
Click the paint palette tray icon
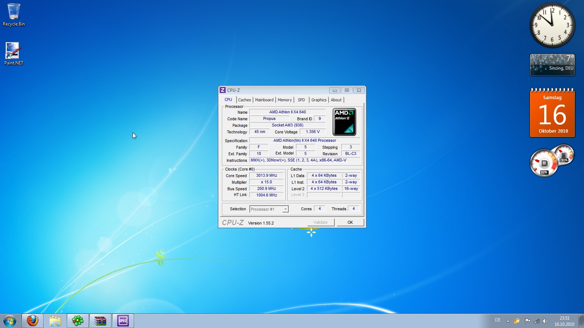[x=516, y=321]
